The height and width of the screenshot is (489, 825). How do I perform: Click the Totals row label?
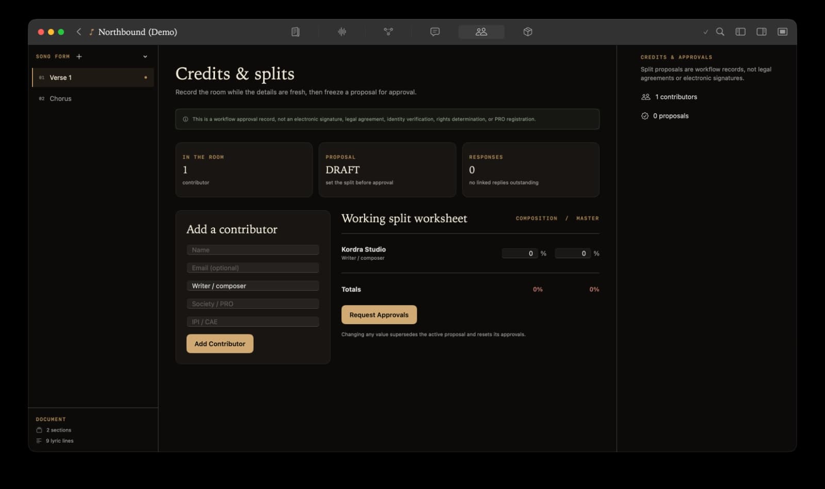click(351, 290)
